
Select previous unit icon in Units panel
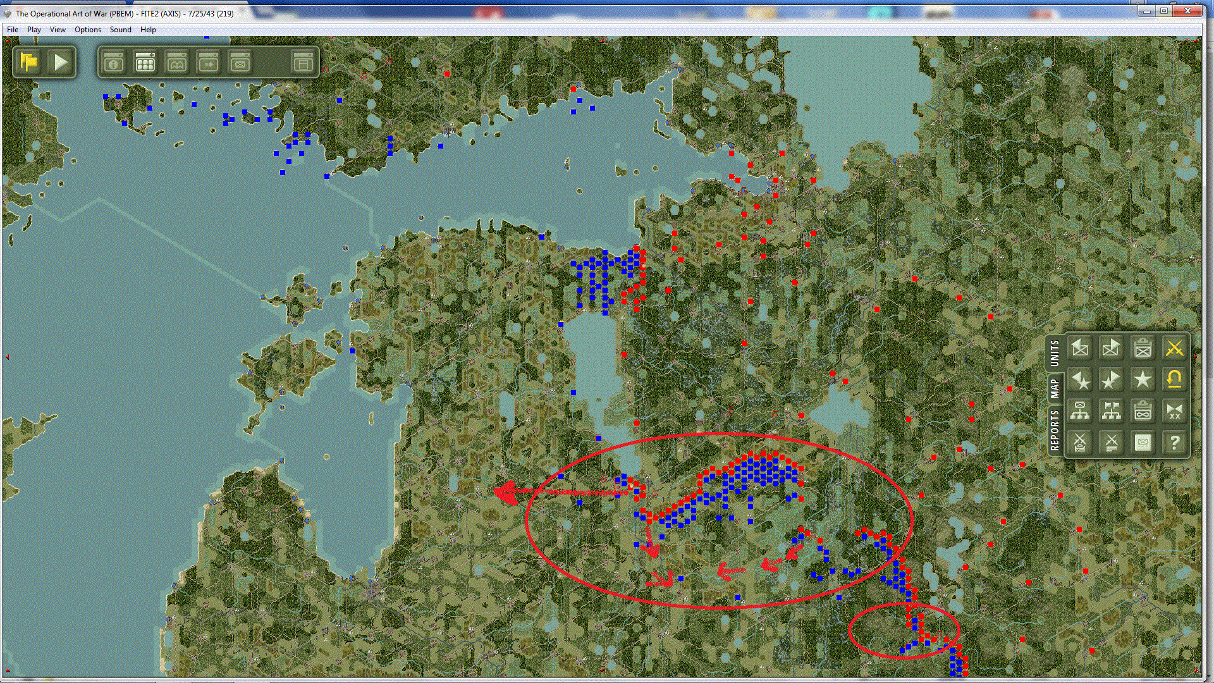pyautogui.click(x=1080, y=348)
